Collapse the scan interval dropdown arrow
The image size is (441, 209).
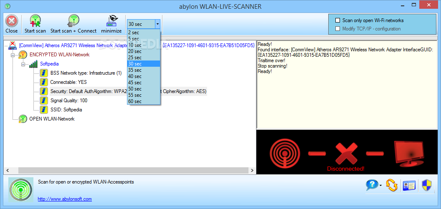point(157,24)
